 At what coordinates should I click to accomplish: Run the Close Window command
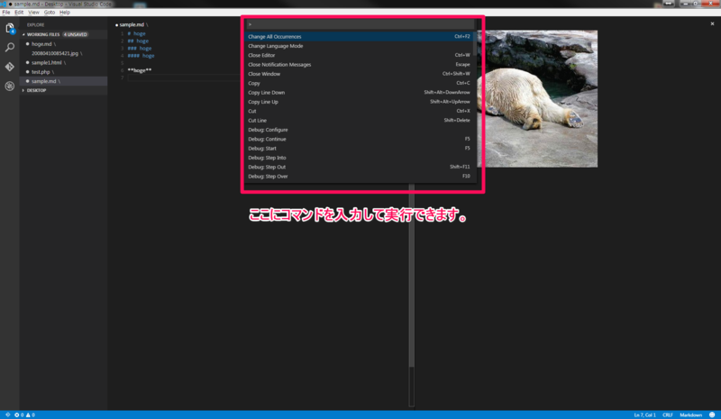[359, 74]
